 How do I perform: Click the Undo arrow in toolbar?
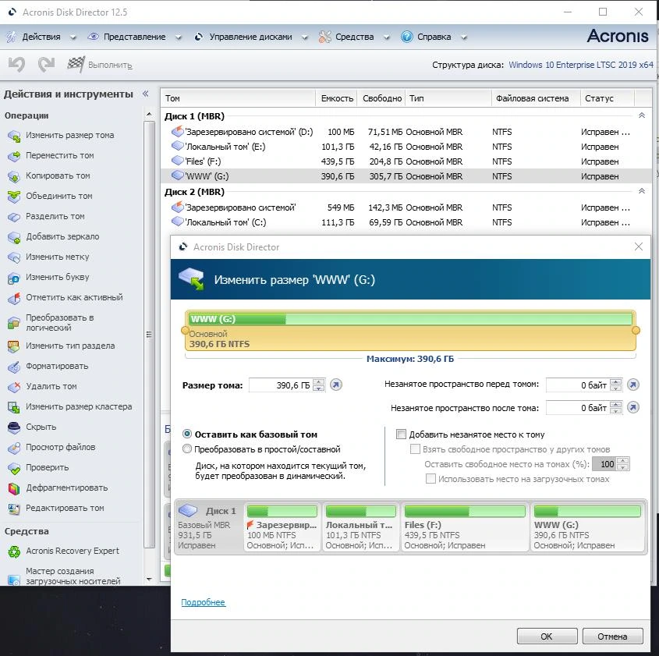[17, 65]
